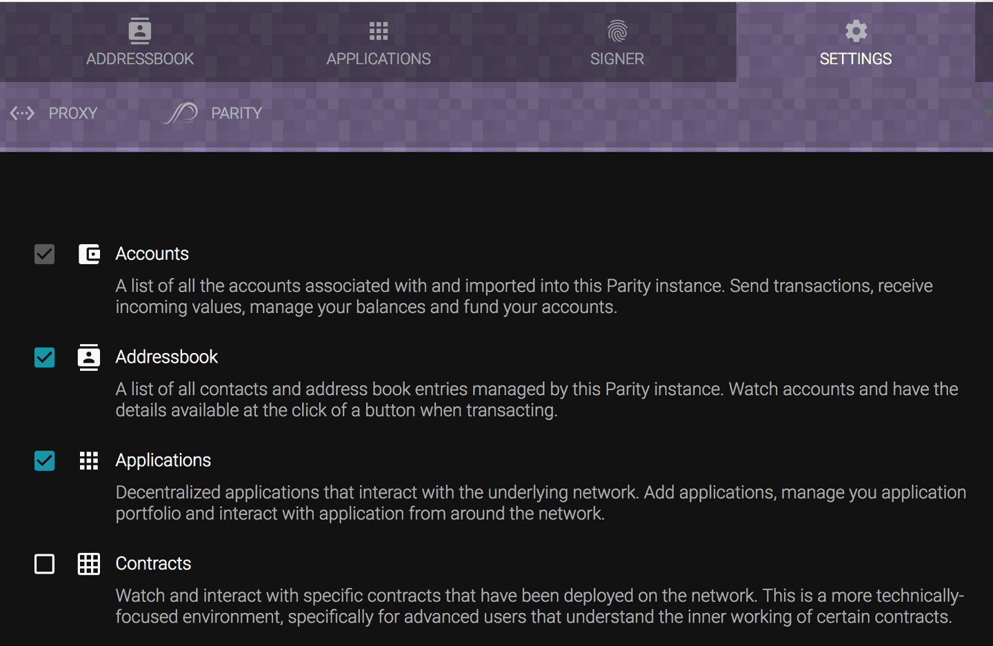Open the Parity settings sub-tab

click(236, 113)
